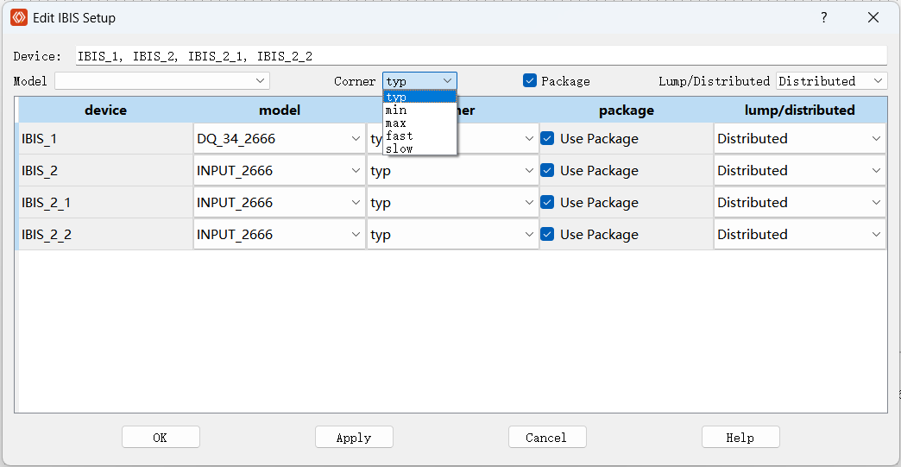Screen dimensions: 901x467
Task: Open the INPUT_2666 model dropdown for IBIS_2_1
Action: click(280, 202)
